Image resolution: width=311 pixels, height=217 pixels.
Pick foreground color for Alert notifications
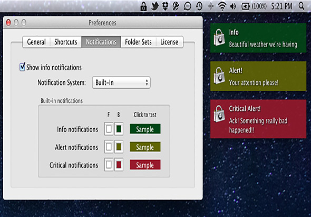pos(109,147)
